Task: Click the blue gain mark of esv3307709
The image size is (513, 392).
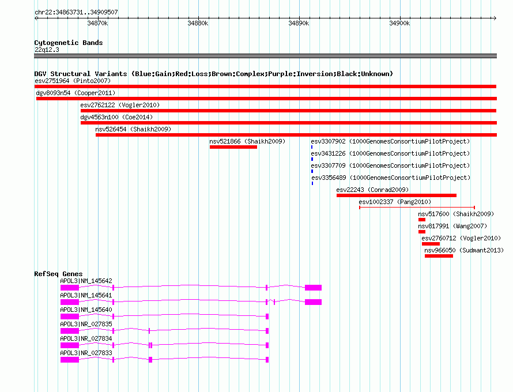Action: 312,171
